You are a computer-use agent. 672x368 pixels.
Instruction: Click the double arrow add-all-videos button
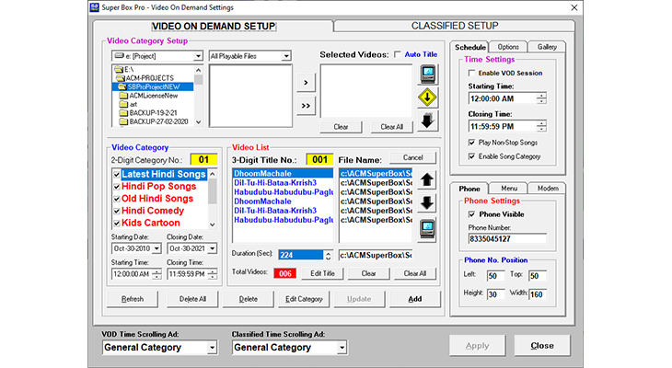306,106
